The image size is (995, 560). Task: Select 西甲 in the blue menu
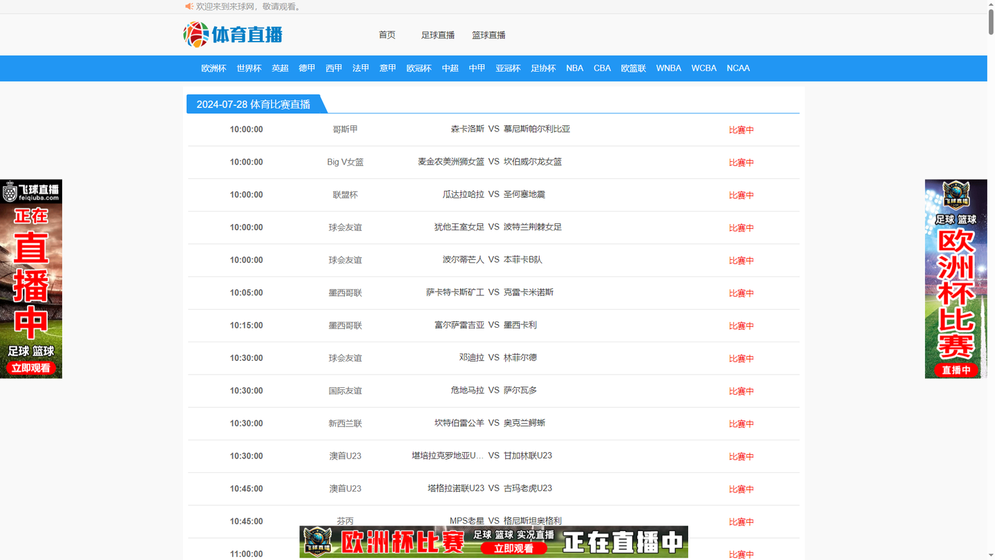(x=334, y=68)
